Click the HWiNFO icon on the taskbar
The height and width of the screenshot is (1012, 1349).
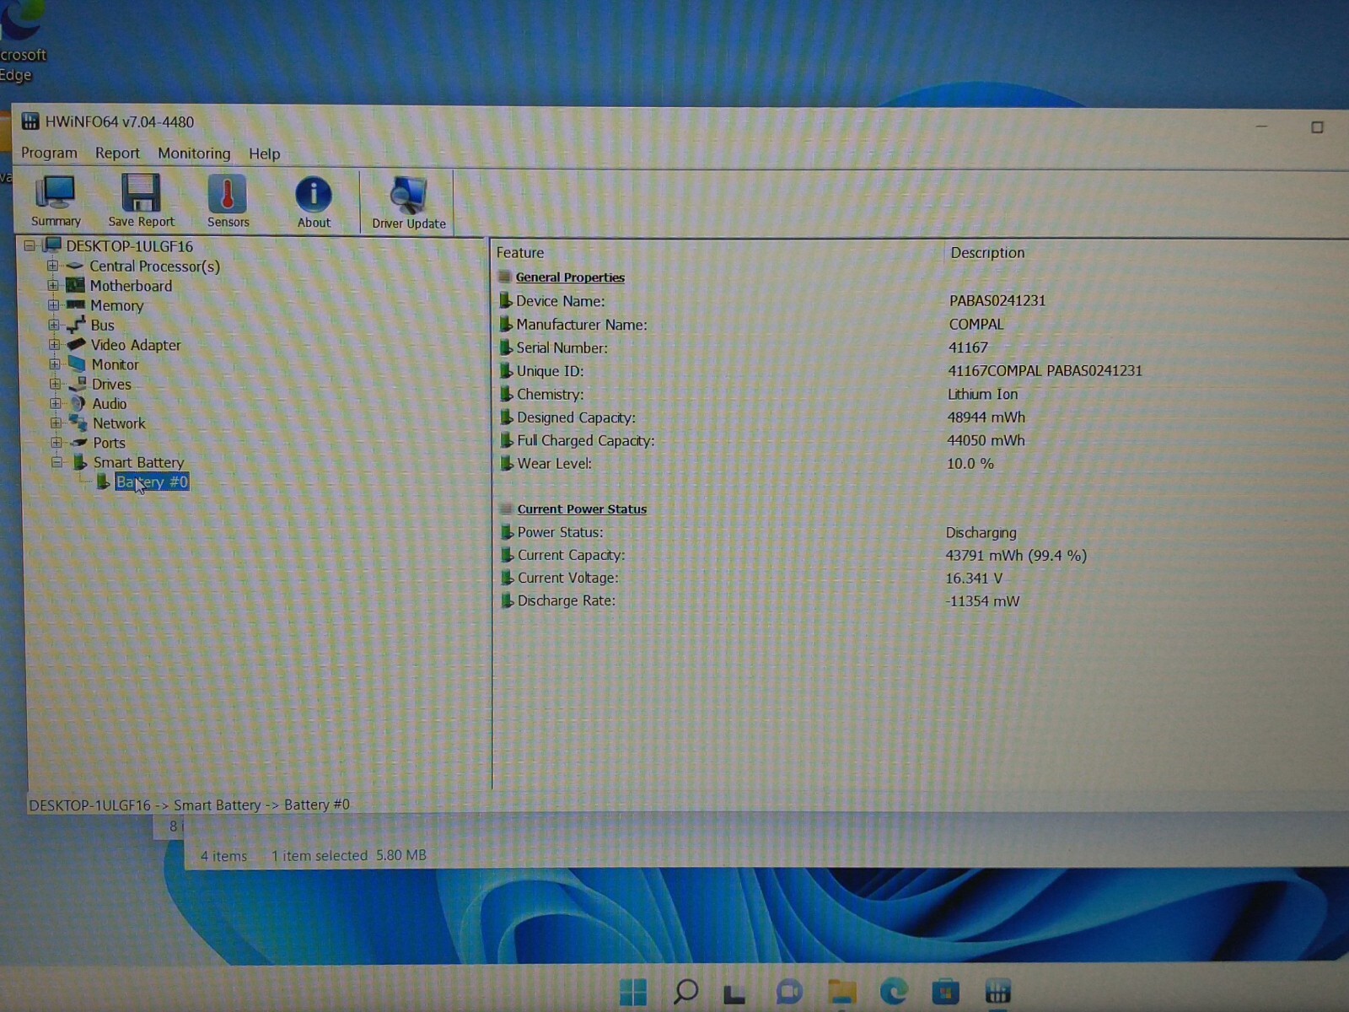[997, 992]
